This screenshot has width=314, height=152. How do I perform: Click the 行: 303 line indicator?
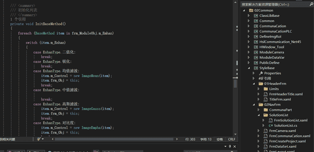tap(190, 139)
